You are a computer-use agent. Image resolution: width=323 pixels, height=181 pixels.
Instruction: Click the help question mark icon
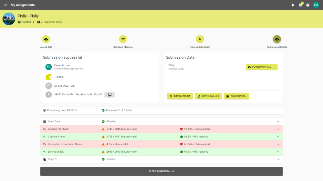click(x=308, y=5)
